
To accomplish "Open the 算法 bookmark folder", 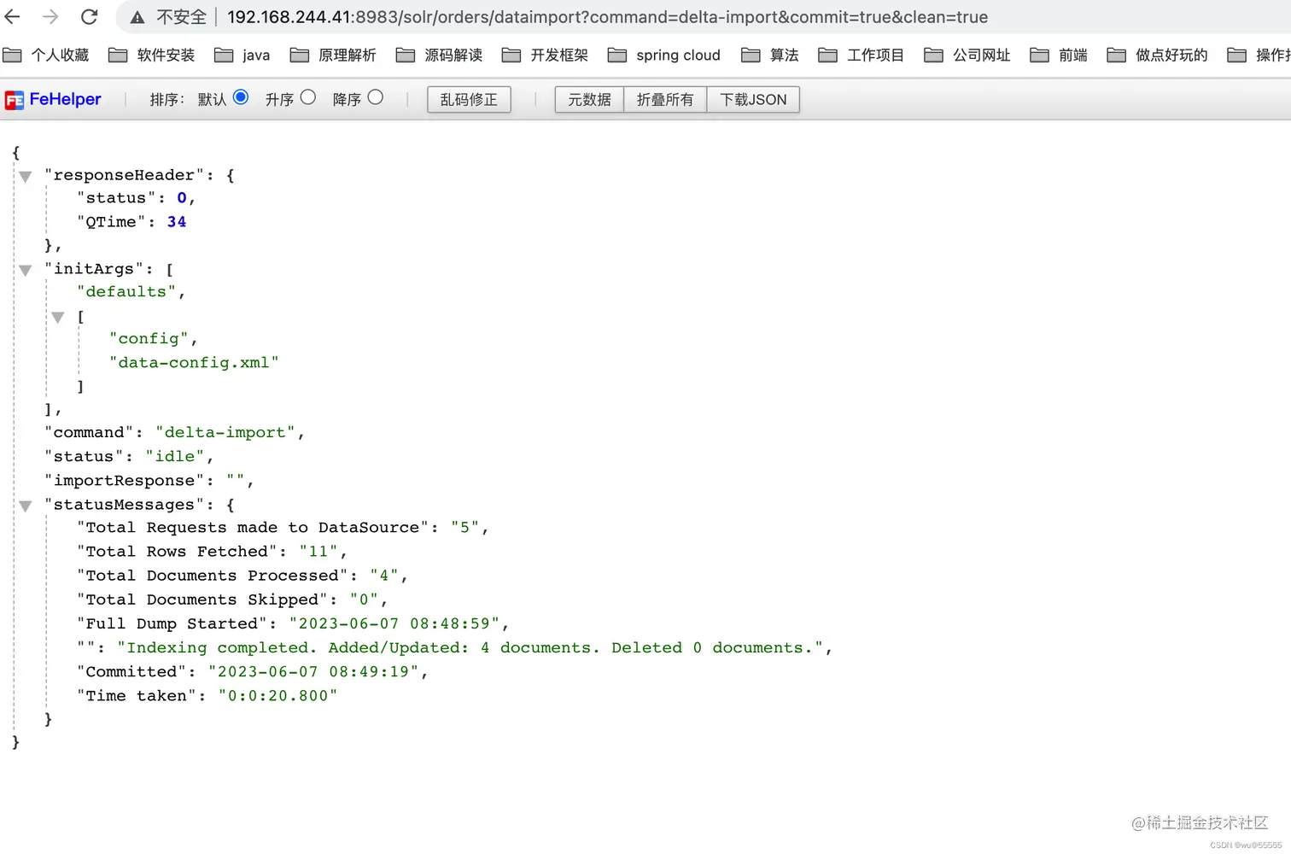I will (770, 56).
